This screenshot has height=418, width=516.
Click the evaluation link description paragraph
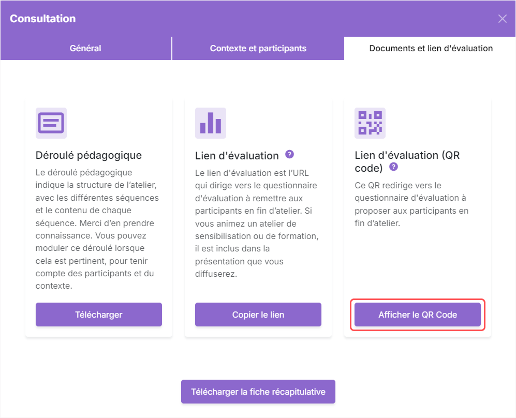coord(257,223)
